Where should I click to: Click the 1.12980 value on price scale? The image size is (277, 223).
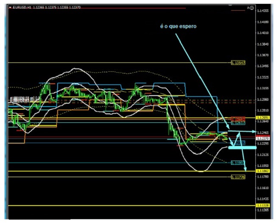coord(264,99)
